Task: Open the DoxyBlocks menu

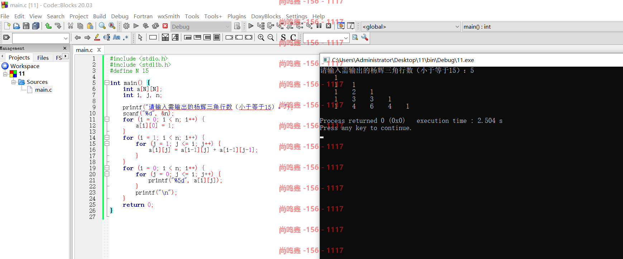Action: click(266, 16)
